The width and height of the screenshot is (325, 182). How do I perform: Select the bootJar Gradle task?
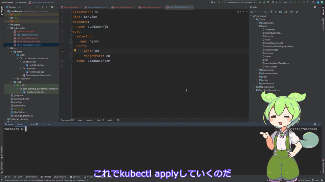point(269,36)
